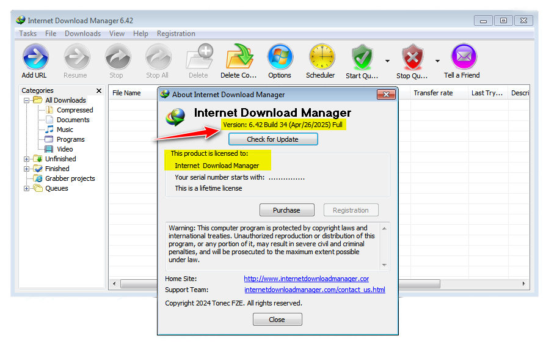Image resolution: width=546 pixels, height=344 pixels.
Task: Open the Downloads menu
Action: tap(82, 34)
